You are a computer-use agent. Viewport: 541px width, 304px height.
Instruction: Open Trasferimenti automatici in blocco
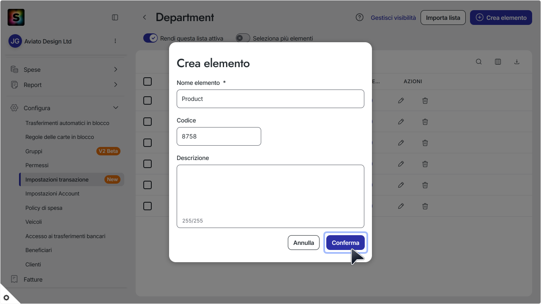pos(67,123)
